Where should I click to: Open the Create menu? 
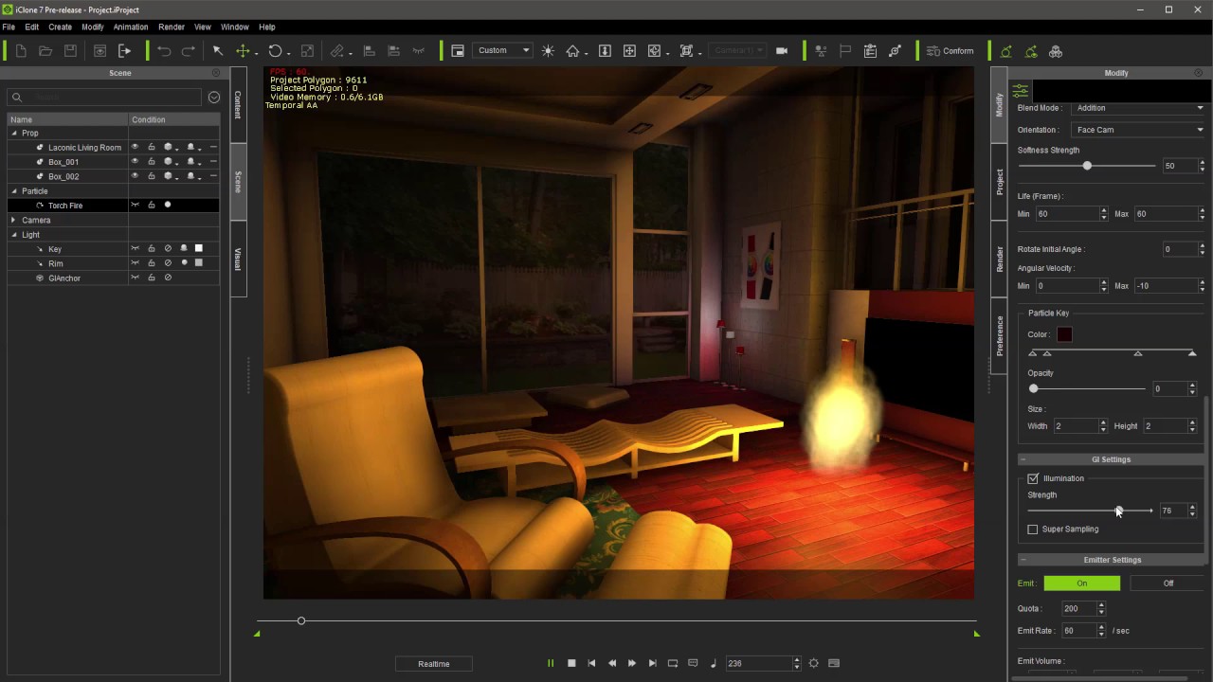click(60, 27)
